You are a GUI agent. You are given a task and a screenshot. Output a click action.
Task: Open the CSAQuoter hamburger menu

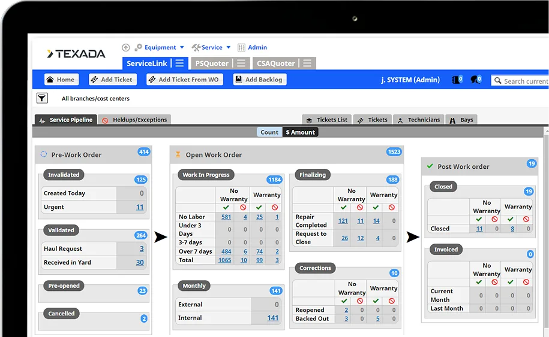pos(307,63)
